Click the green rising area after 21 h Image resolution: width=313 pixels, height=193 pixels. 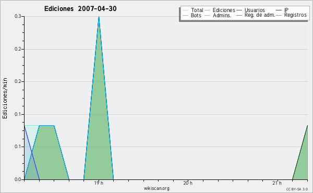click(x=303, y=162)
